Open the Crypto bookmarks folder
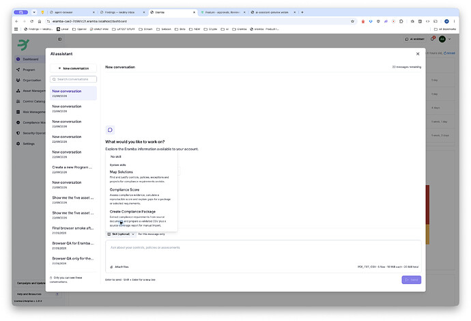The width and height of the screenshot is (471, 321). [210, 29]
